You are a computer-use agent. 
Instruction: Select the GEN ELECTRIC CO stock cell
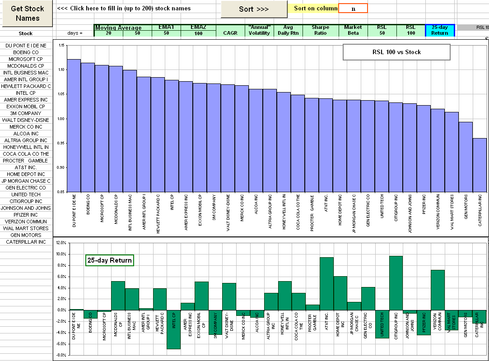[x=26, y=188]
